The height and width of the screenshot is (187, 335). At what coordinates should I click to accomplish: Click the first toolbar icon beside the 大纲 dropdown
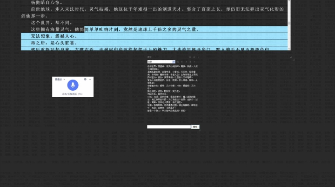[178, 62]
